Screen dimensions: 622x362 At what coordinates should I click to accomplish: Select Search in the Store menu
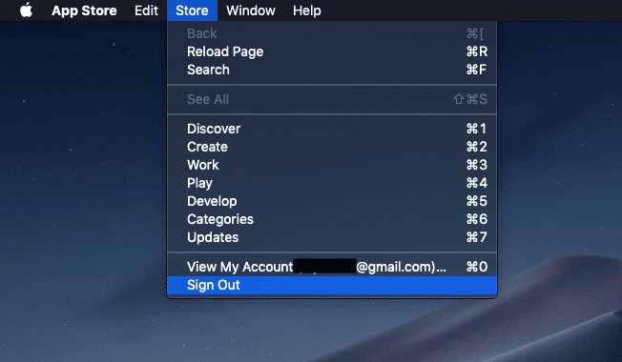tap(332, 70)
